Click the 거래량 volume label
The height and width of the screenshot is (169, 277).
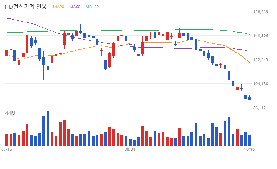[x=10, y=113]
